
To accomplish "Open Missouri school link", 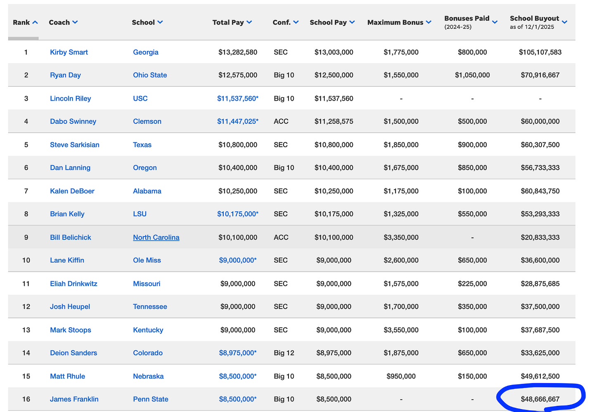I will [x=147, y=284].
